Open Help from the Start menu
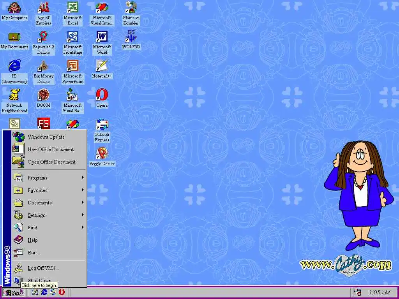399x299 pixels. [49, 240]
